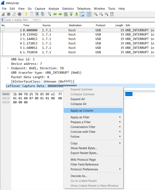155x190 pixels.
Task: Open the Follow submenu
Action: point(93,137)
